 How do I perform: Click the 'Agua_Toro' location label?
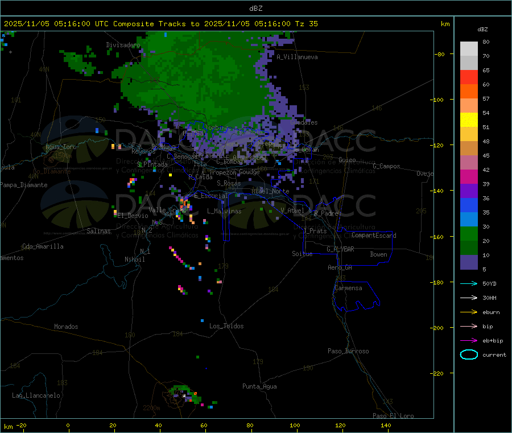click(61, 147)
